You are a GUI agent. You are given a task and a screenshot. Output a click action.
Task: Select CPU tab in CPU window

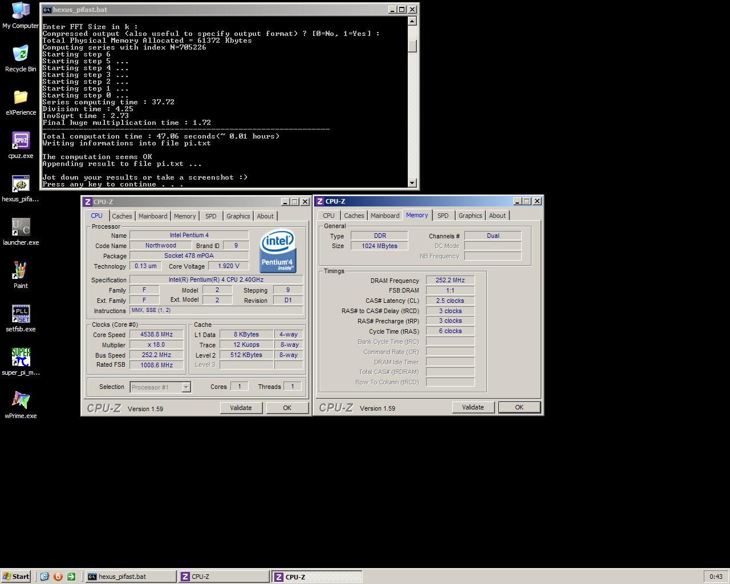(96, 216)
